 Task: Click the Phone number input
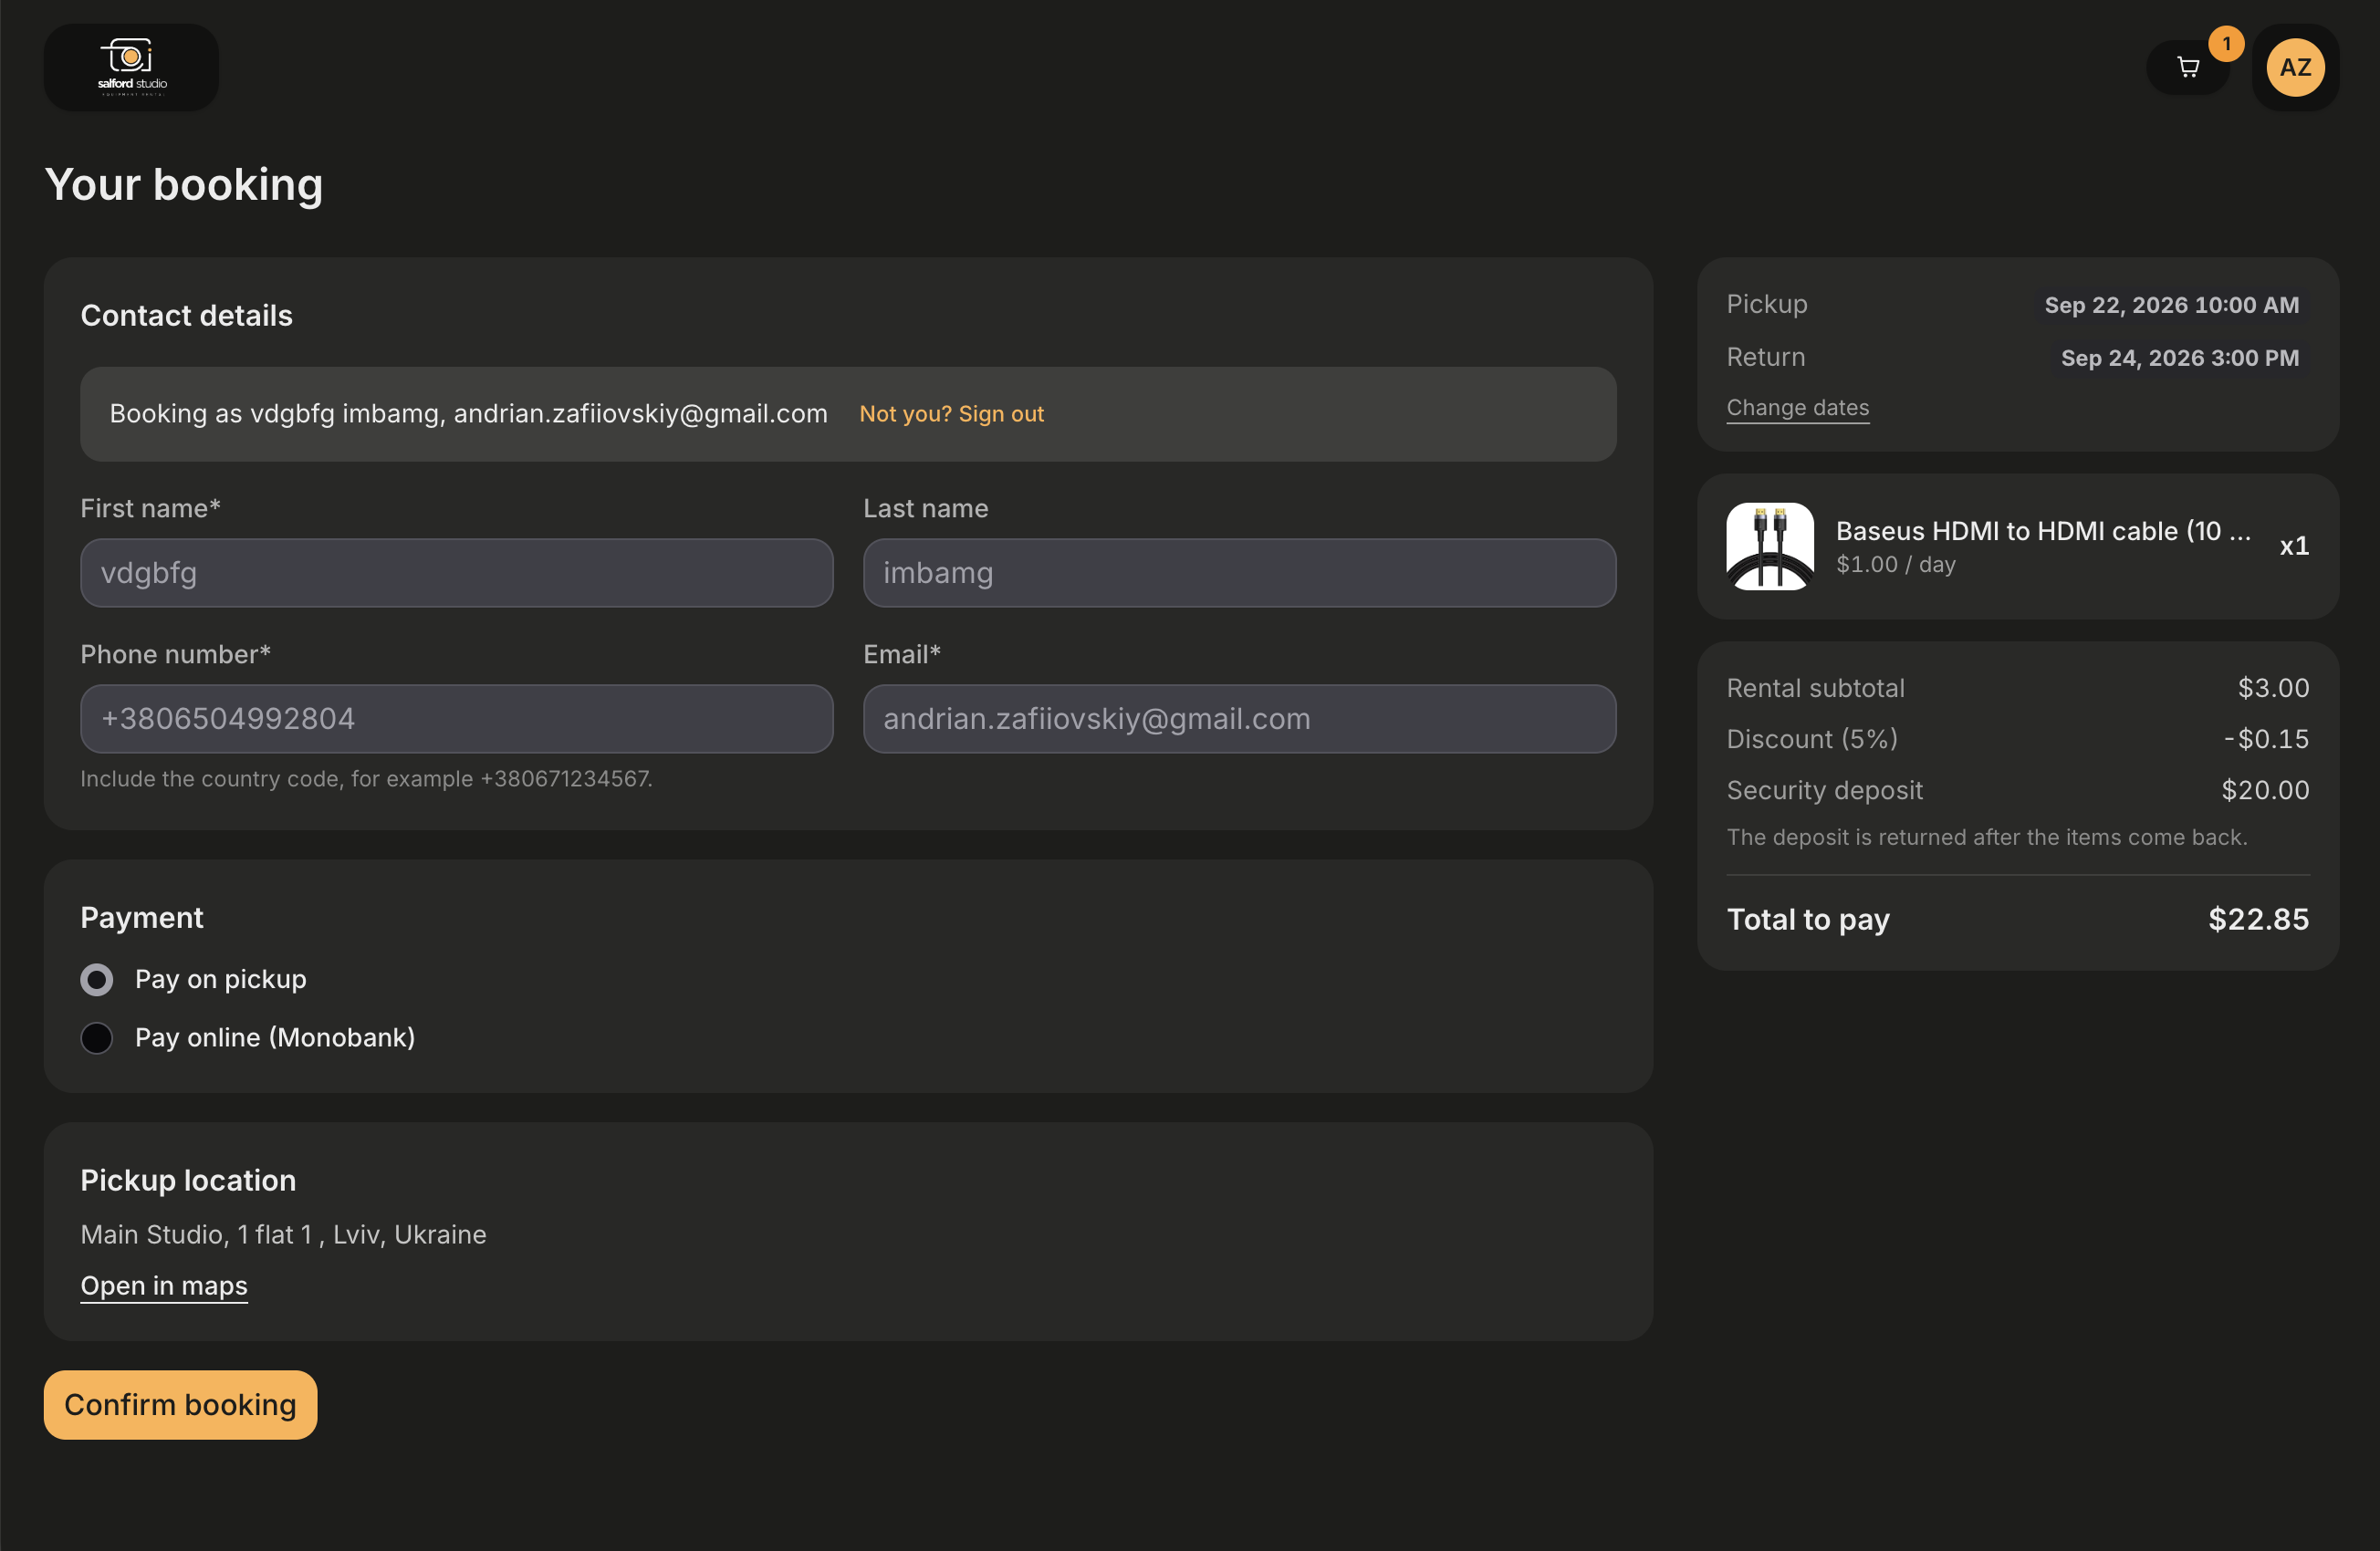[457, 719]
